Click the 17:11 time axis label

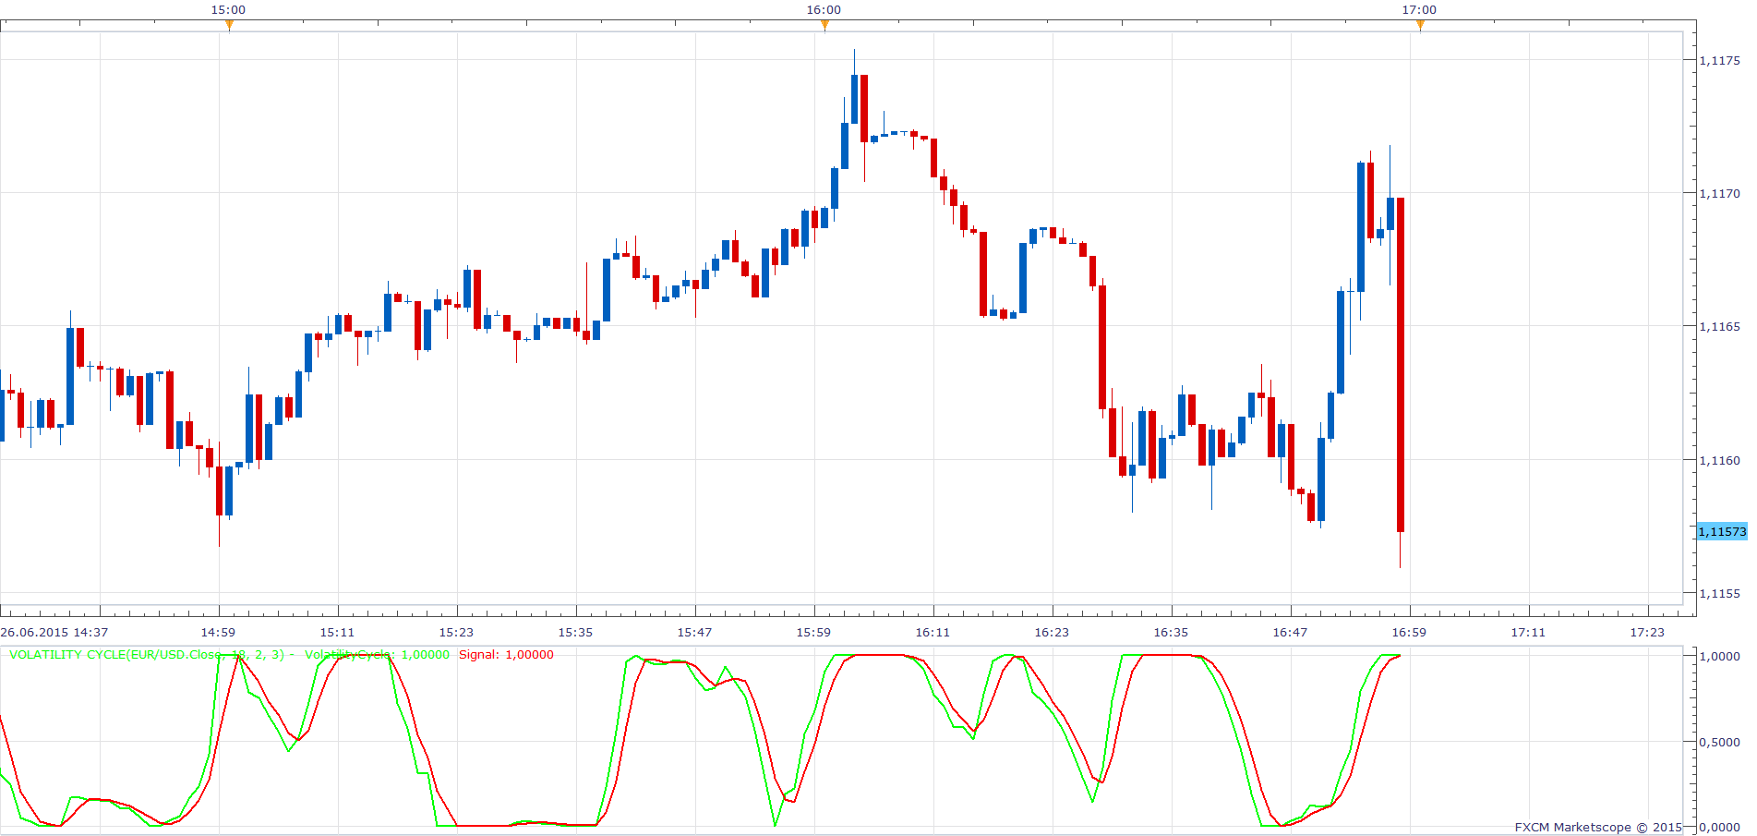tap(1528, 633)
